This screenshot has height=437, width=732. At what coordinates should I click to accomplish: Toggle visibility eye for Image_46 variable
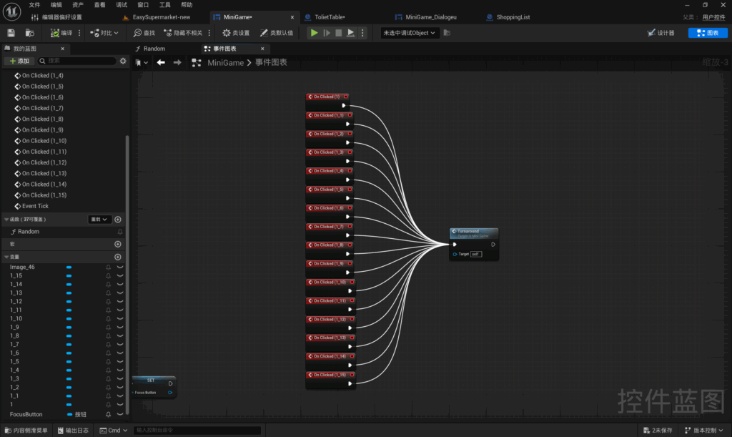pyautogui.click(x=120, y=267)
